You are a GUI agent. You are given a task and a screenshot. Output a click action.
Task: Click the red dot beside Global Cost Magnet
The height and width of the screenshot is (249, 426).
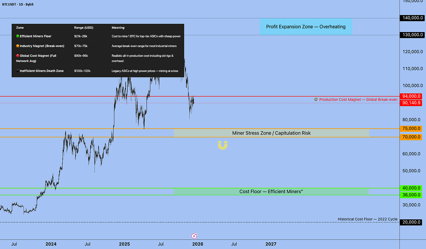(17, 55)
